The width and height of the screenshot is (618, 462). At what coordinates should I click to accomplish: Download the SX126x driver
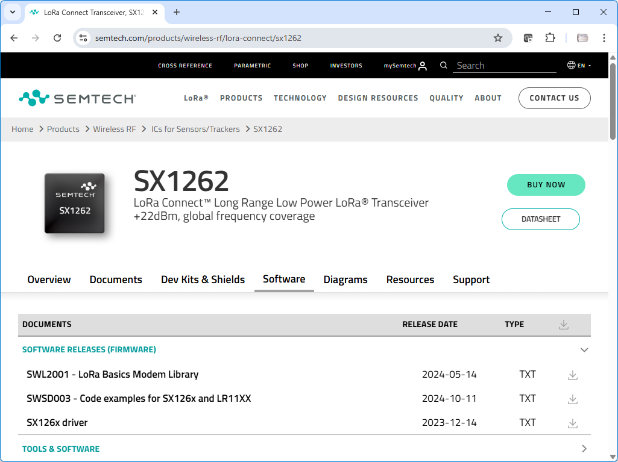(x=572, y=422)
